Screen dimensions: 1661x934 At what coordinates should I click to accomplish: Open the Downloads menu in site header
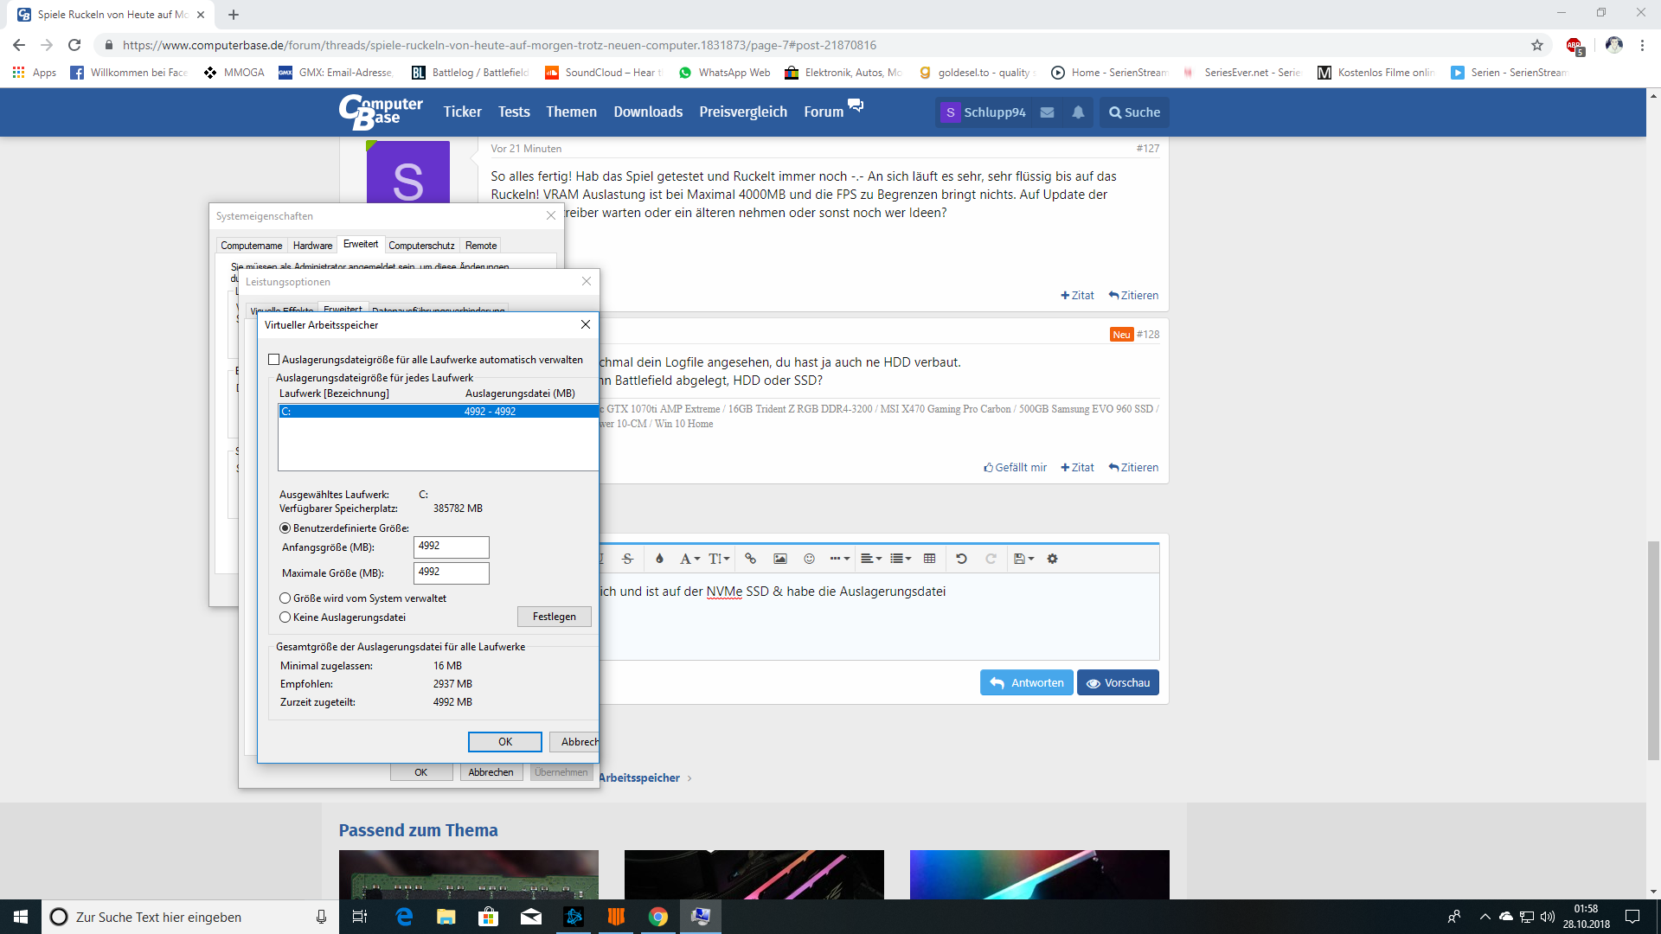pyautogui.click(x=648, y=112)
